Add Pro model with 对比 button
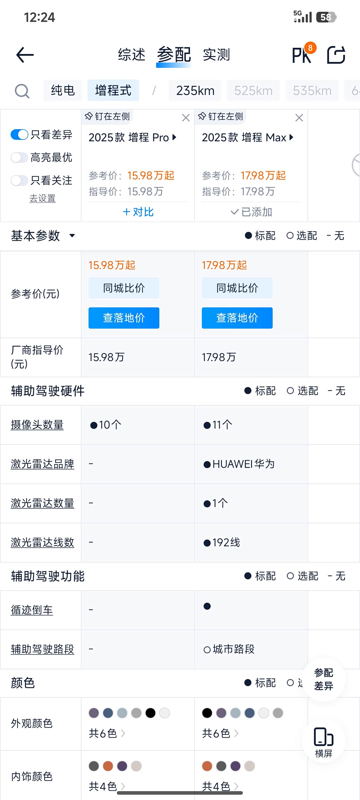Image resolution: width=360 pixels, height=800 pixels. (138, 212)
